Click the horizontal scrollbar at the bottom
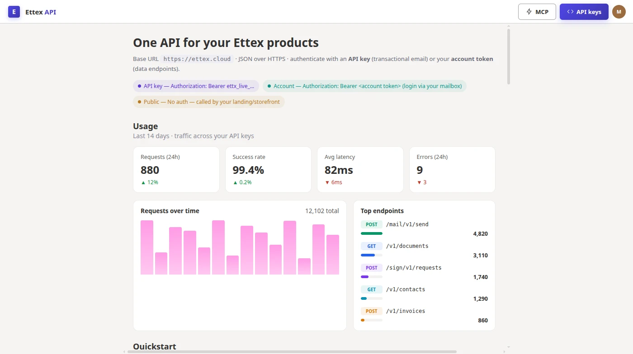The width and height of the screenshot is (633, 354). (292, 351)
